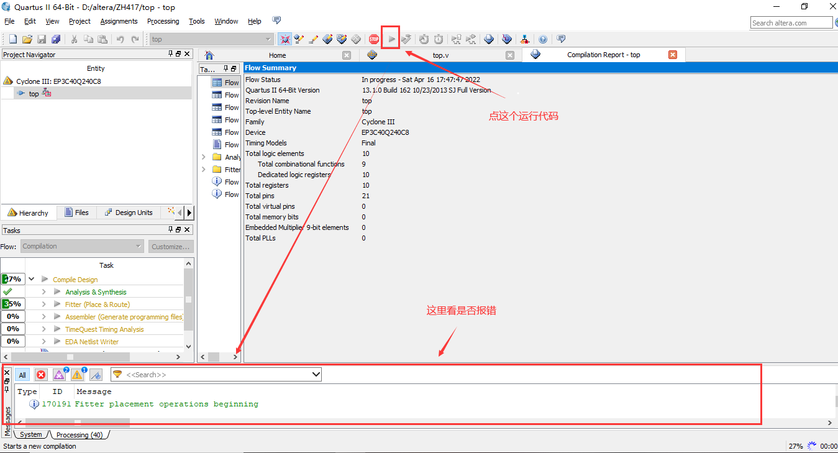
Task: Open the Flow Compilation dropdown
Action: click(x=83, y=246)
